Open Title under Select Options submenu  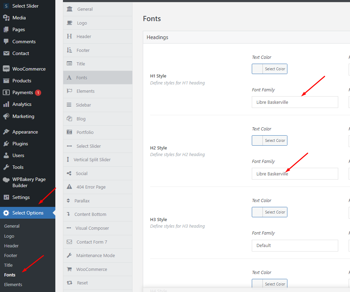point(8,265)
